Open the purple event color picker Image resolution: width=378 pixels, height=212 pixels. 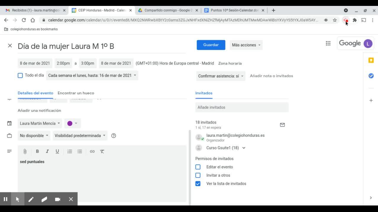point(72,123)
